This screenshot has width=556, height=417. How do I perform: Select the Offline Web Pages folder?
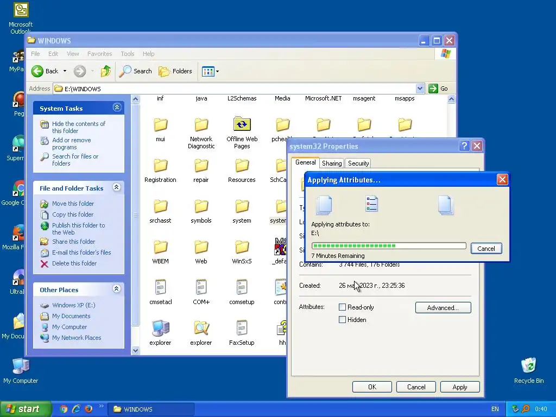[242, 124]
